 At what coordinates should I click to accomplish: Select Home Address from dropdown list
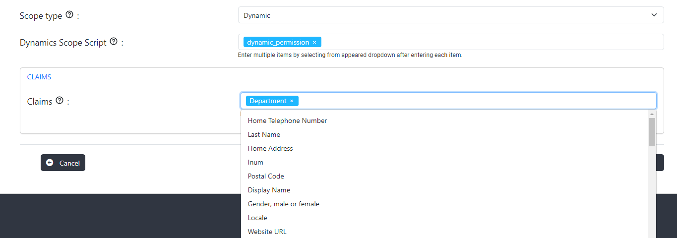coord(270,148)
